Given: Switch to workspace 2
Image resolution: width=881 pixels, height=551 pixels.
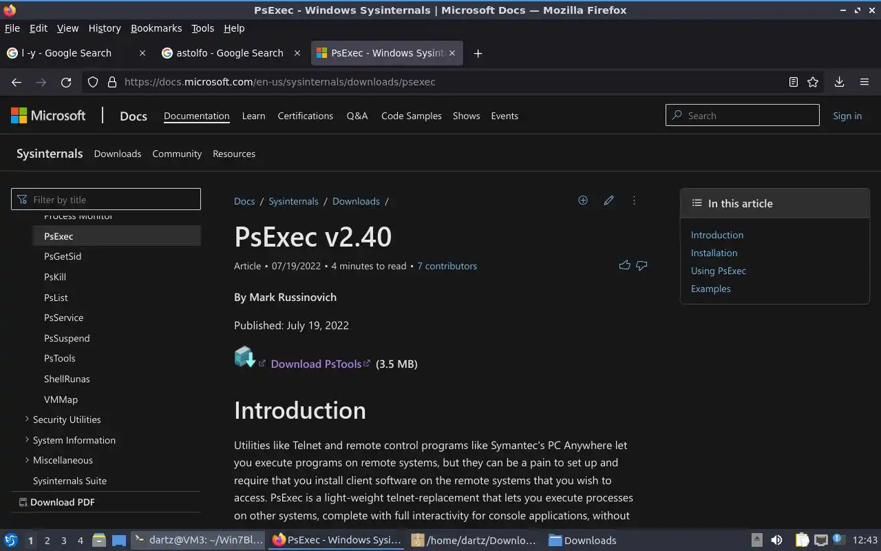Looking at the screenshot, I should [47, 541].
